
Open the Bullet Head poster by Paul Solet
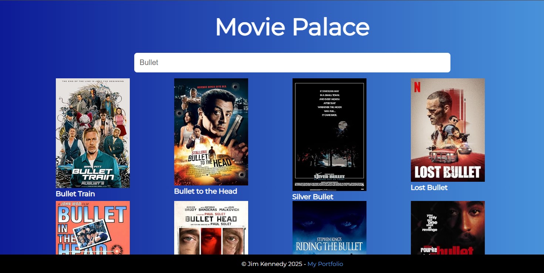tap(211, 228)
